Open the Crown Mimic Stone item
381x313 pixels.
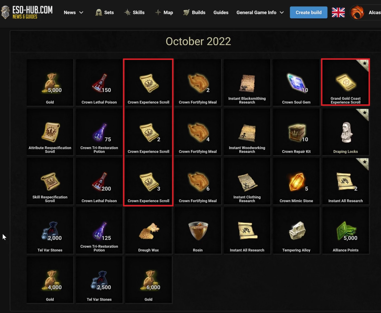296,181
